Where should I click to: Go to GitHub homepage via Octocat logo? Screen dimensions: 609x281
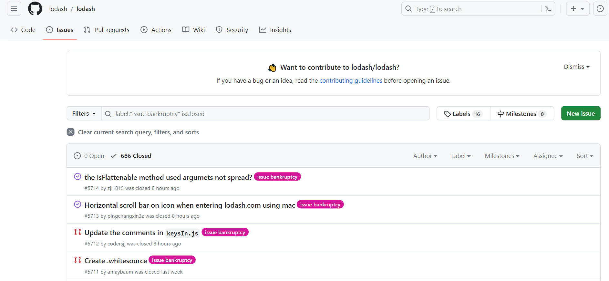click(35, 9)
